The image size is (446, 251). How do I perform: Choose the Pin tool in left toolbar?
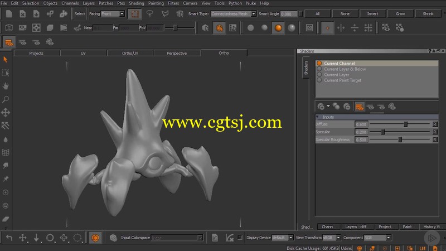(6, 178)
